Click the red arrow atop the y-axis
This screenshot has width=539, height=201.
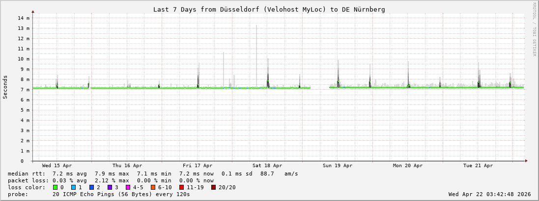coord(33,11)
